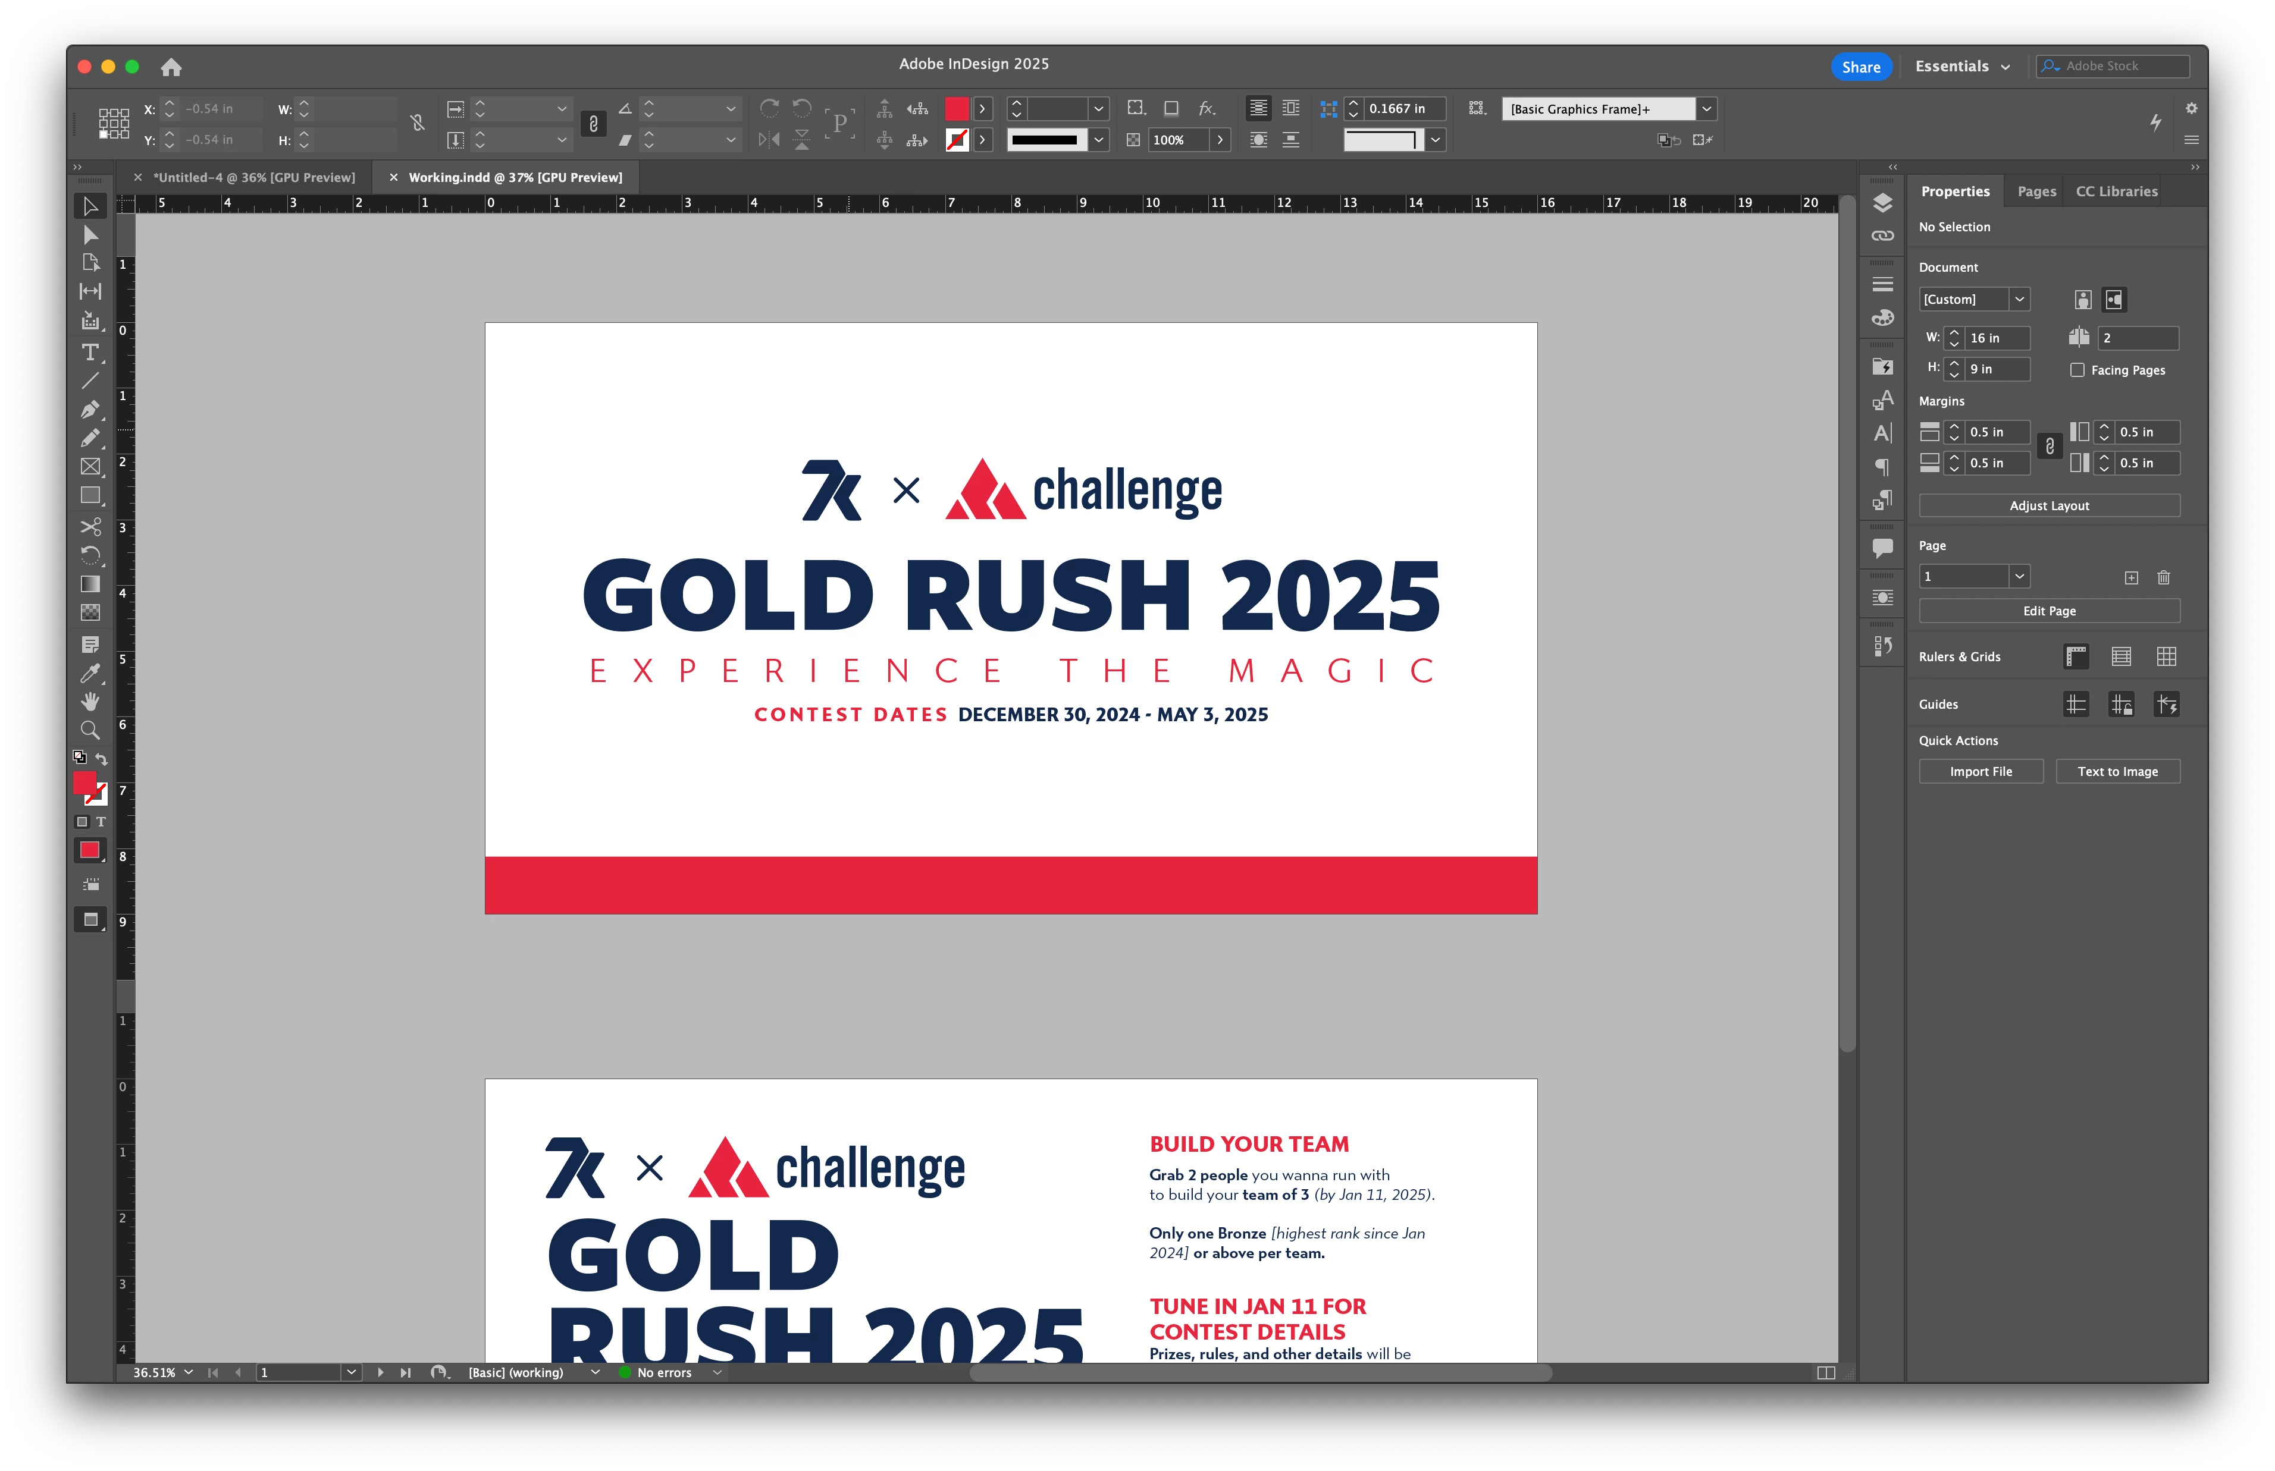Image resolution: width=2275 pixels, height=1471 pixels.
Task: Click the Import File button
Action: (1981, 772)
